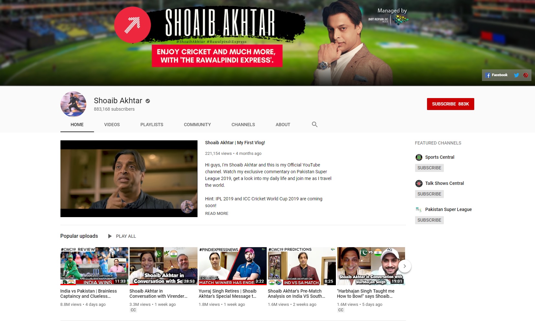Click Dot Republic Media logo in banner
The image size is (535, 321).
tap(388, 20)
